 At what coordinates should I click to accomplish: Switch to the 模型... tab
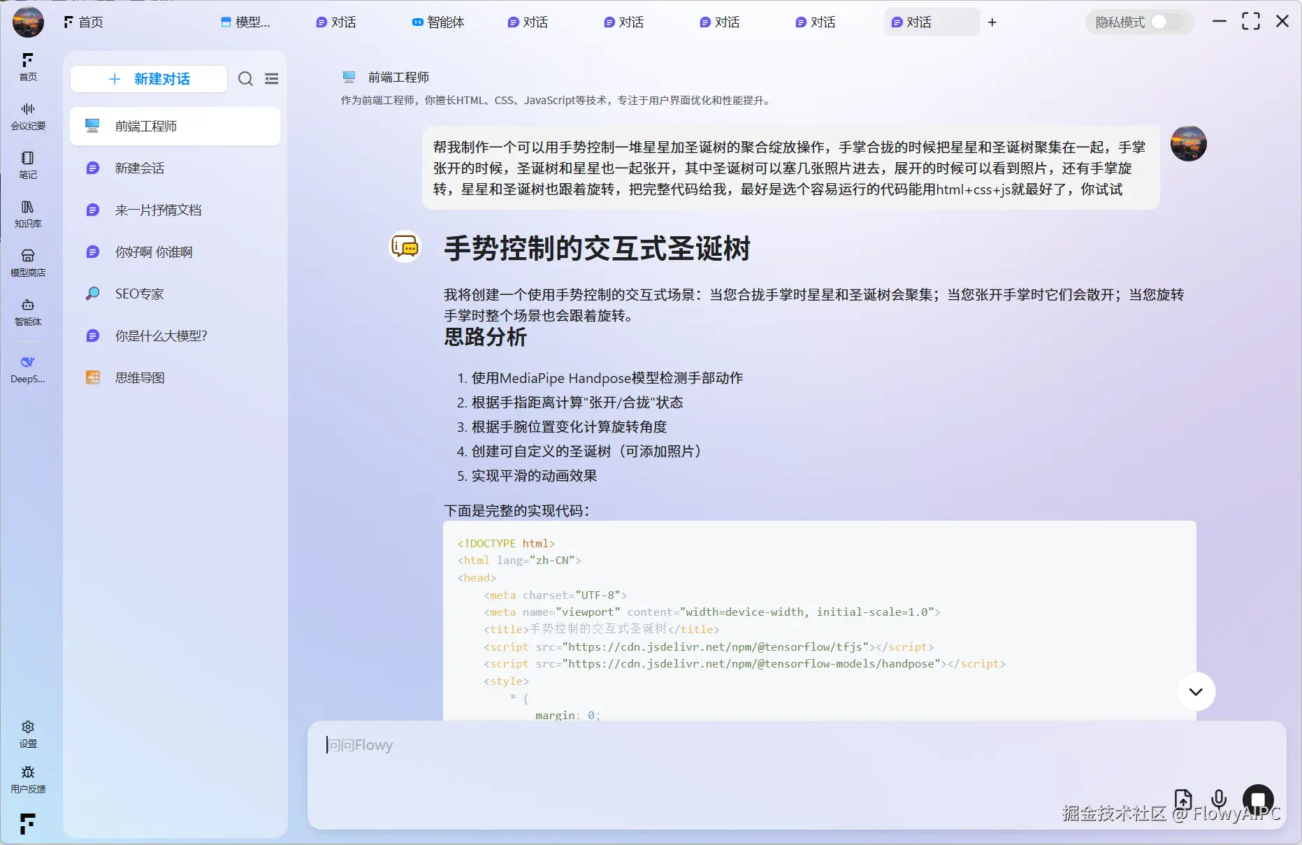tap(245, 22)
